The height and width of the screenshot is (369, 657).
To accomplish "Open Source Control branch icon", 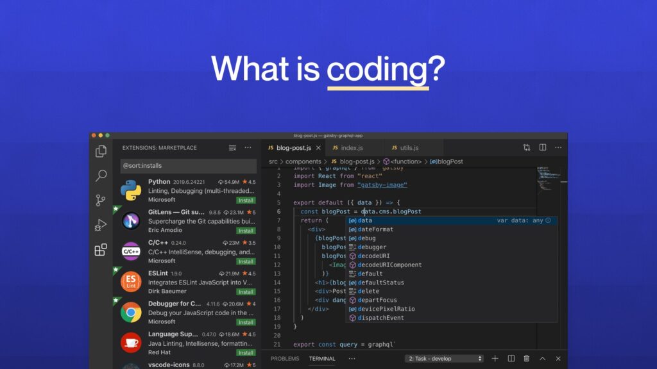I will coord(101,200).
